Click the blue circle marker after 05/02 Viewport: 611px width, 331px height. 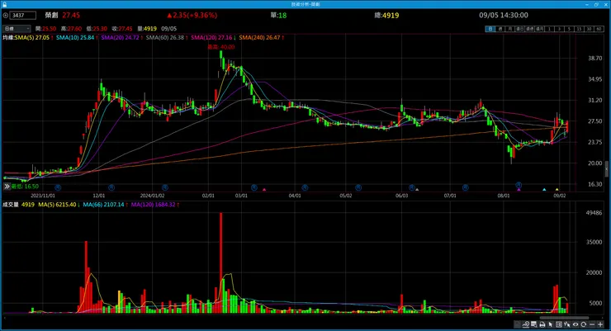coord(358,187)
